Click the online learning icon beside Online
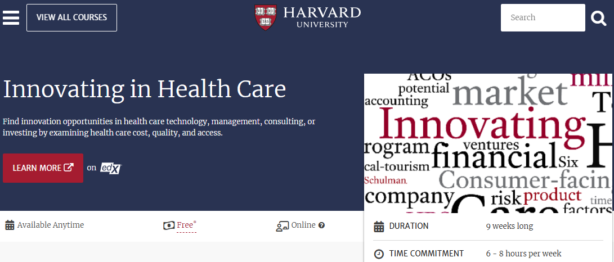The image size is (614, 262). pyautogui.click(x=282, y=226)
